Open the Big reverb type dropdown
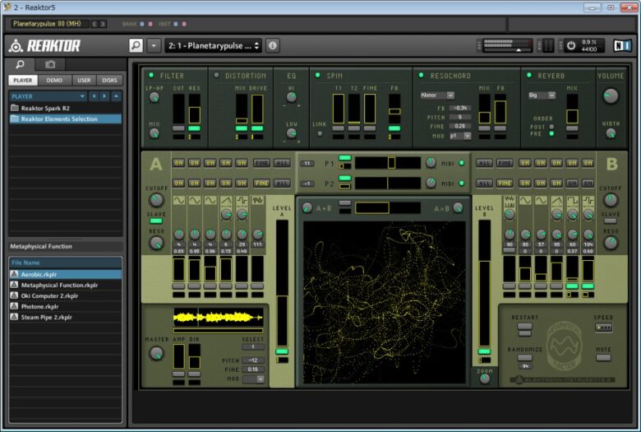 click(541, 95)
